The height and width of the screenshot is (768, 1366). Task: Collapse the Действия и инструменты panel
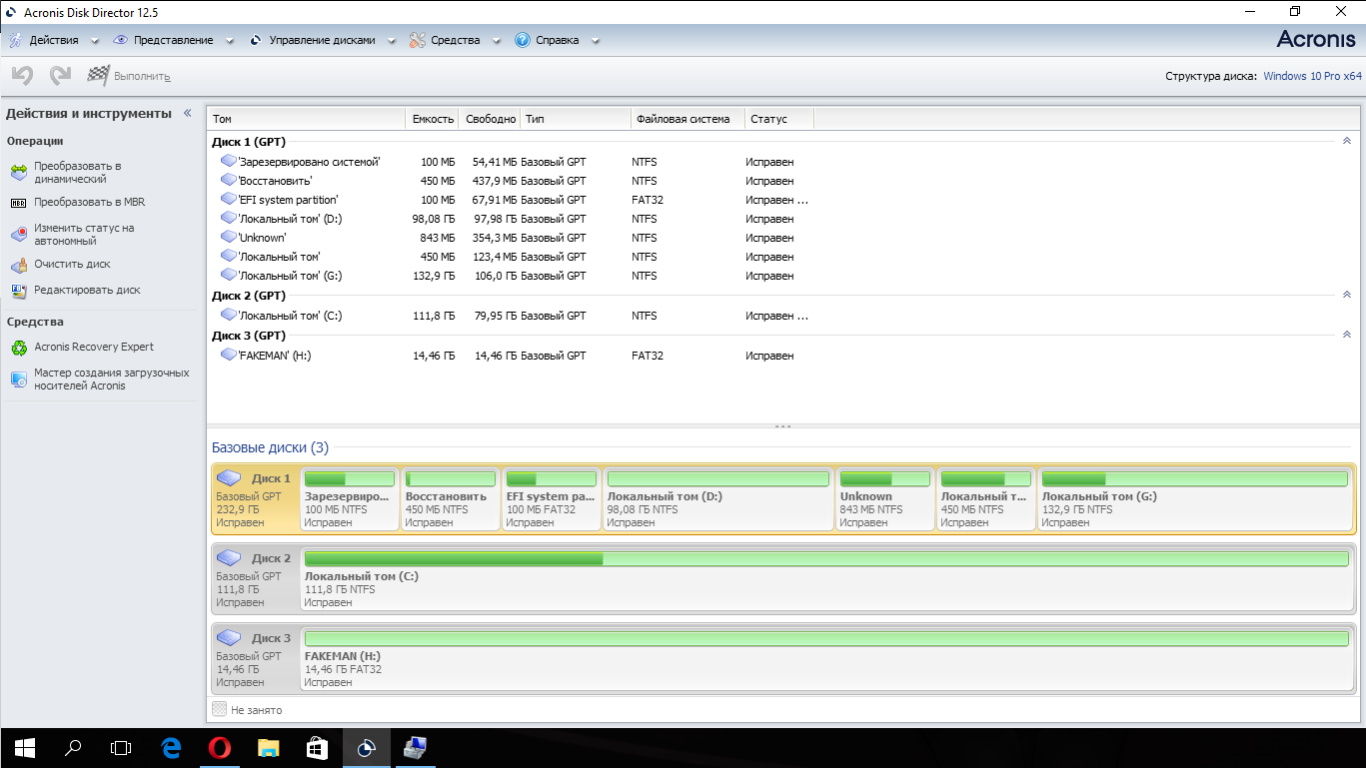pyautogui.click(x=187, y=114)
